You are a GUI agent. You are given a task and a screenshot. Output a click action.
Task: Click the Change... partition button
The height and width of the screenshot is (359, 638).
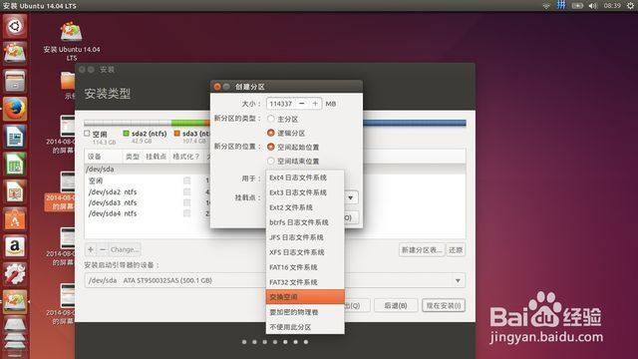pos(125,249)
